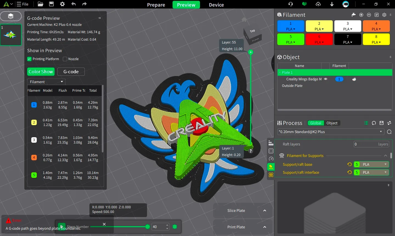Save the project via floppy disk icon

click(51, 4)
